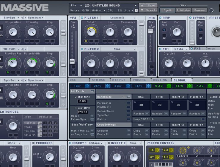Click the Init Patch button
Screen dimensions: 220x167
point(83,91)
